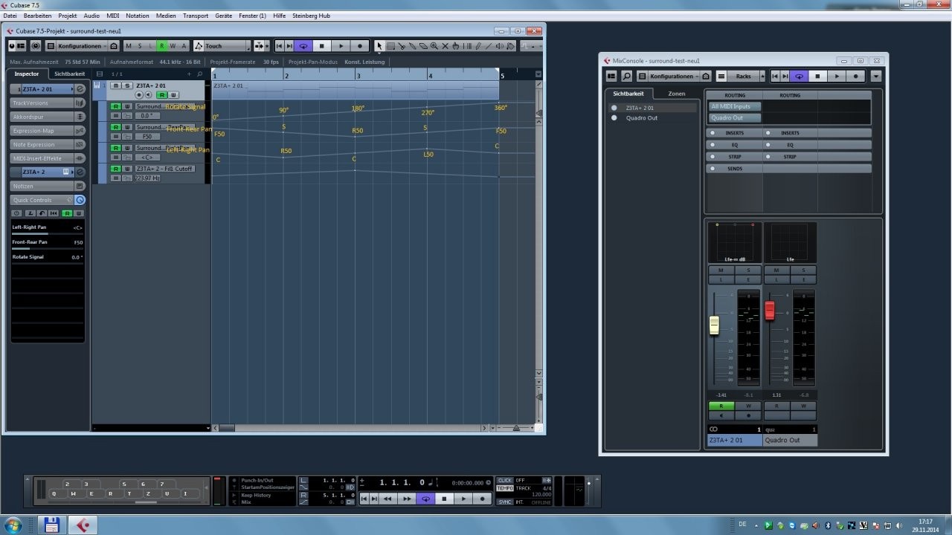This screenshot has width=952, height=535.
Task: Toggle Z3TA+ 2 01 visibility dot
Action: click(x=614, y=108)
